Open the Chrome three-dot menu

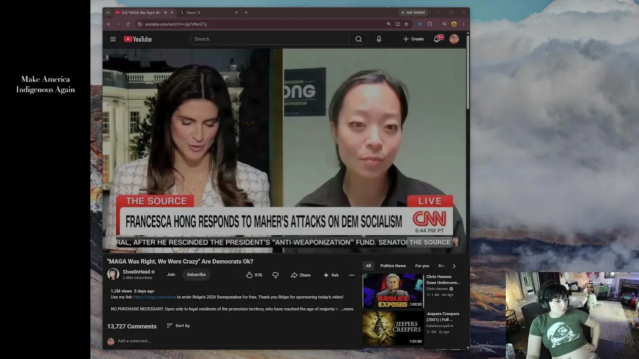point(464,24)
